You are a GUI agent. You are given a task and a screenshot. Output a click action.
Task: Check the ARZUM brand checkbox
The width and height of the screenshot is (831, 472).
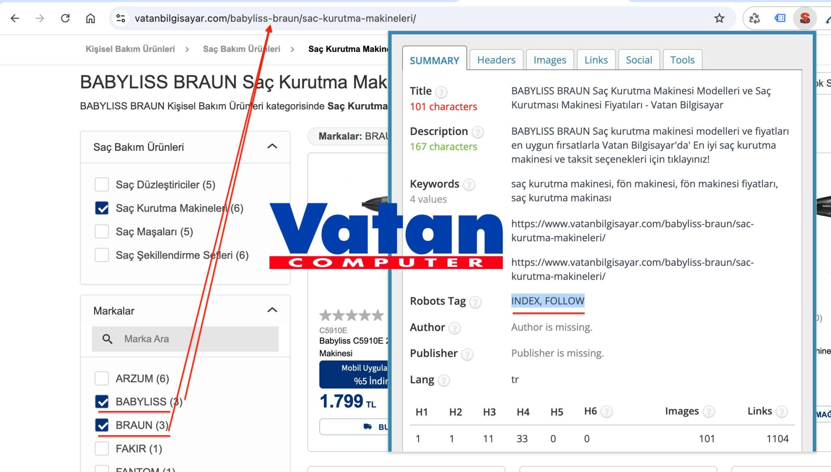[102, 378]
